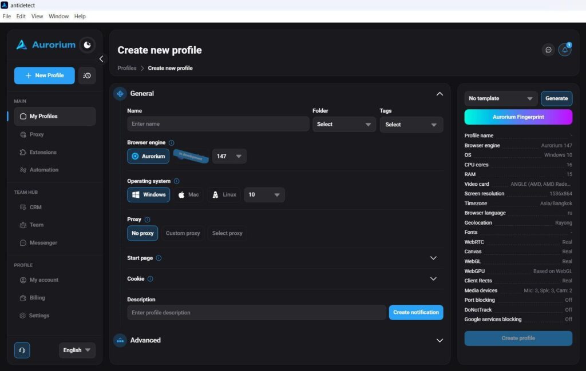586x371 pixels.
Task: Select the Mac operating system option
Action: click(188, 195)
